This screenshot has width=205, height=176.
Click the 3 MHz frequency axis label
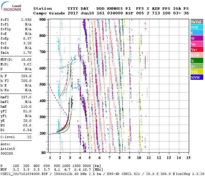pos(70,158)
